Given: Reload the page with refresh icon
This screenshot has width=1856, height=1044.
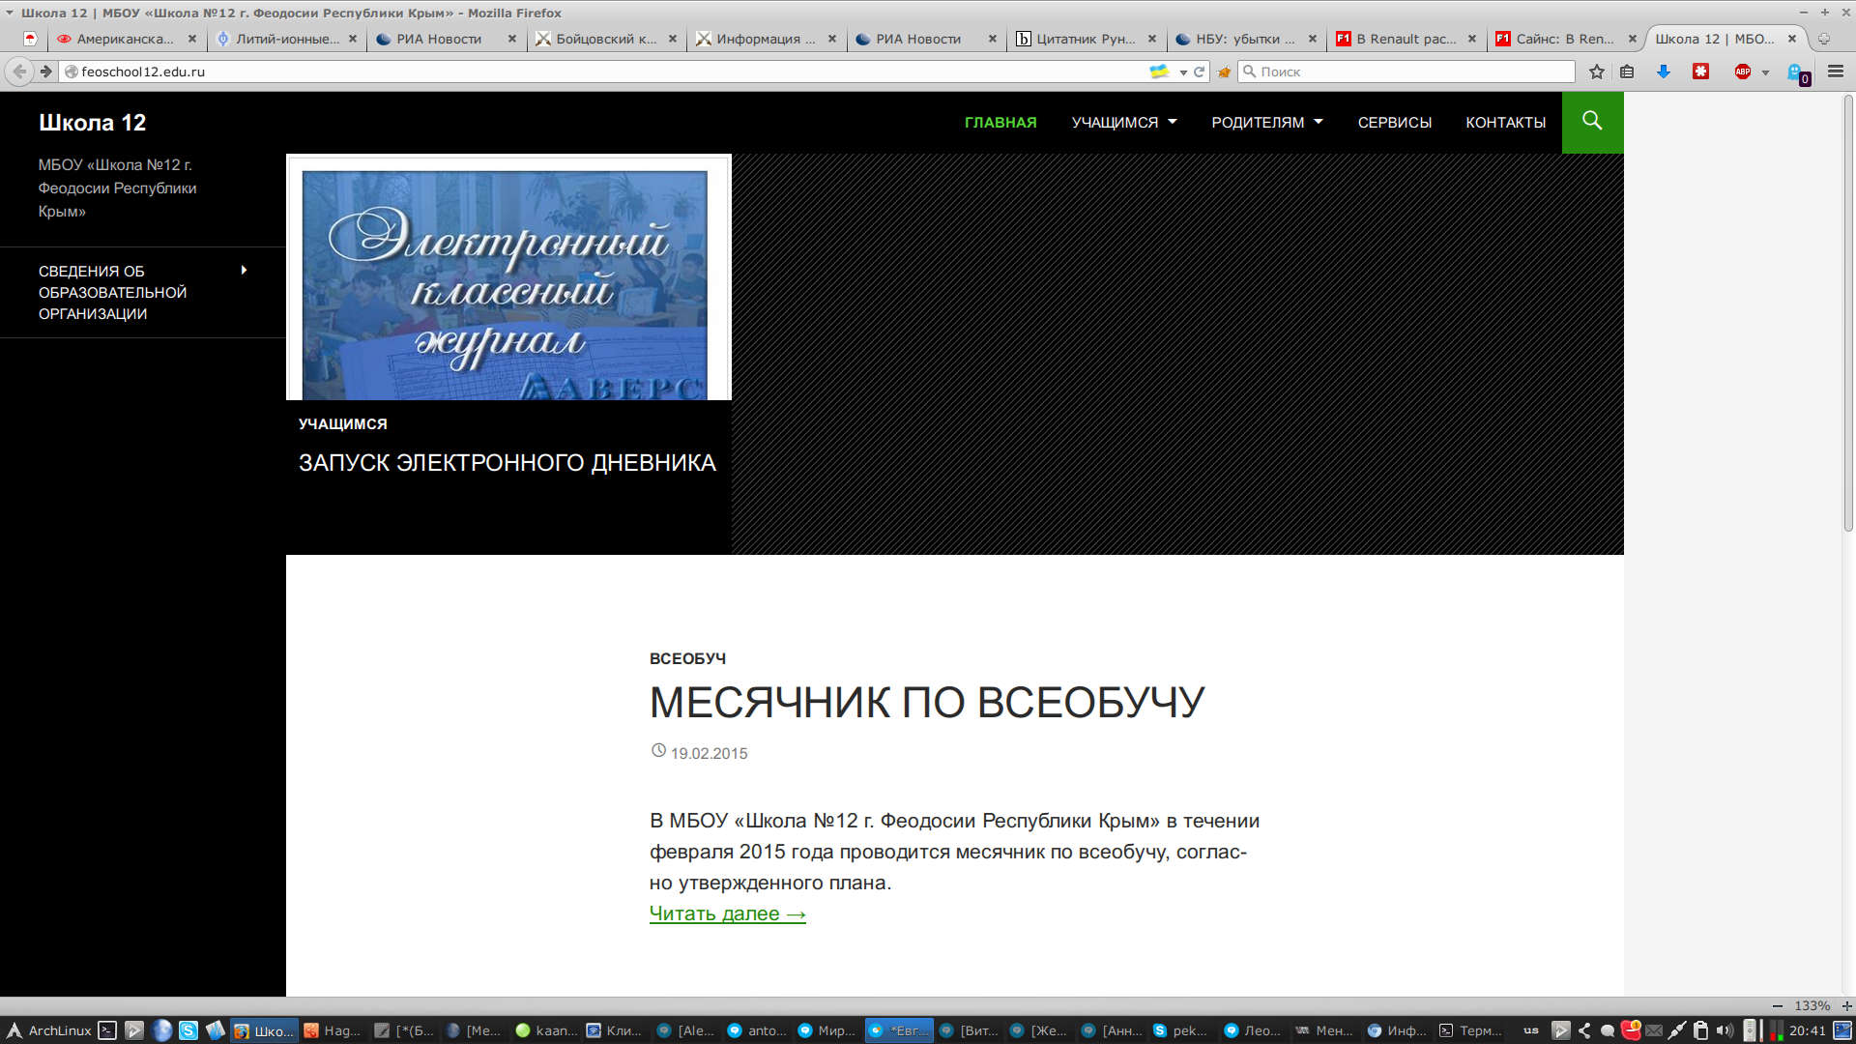Looking at the screenshot, I should (x=1200, y=72).
